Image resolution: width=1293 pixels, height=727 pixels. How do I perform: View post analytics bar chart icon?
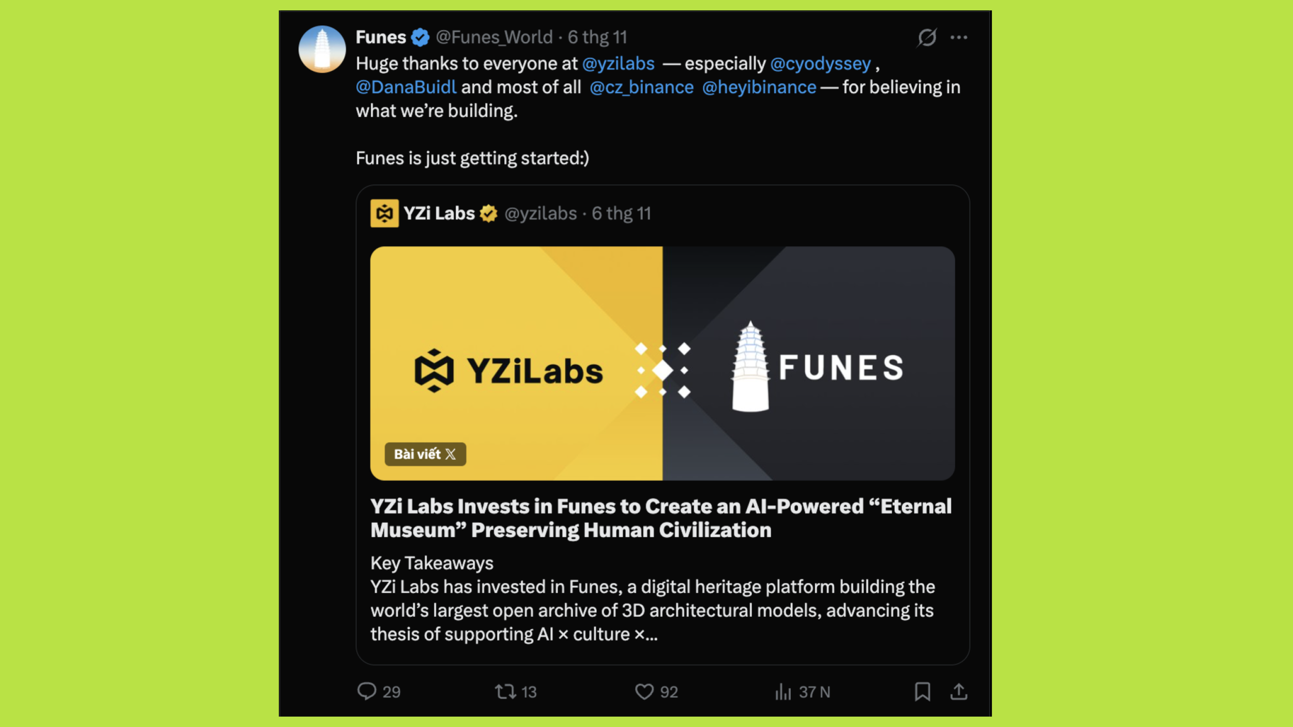pyautogui.click(x=783, y=691)
